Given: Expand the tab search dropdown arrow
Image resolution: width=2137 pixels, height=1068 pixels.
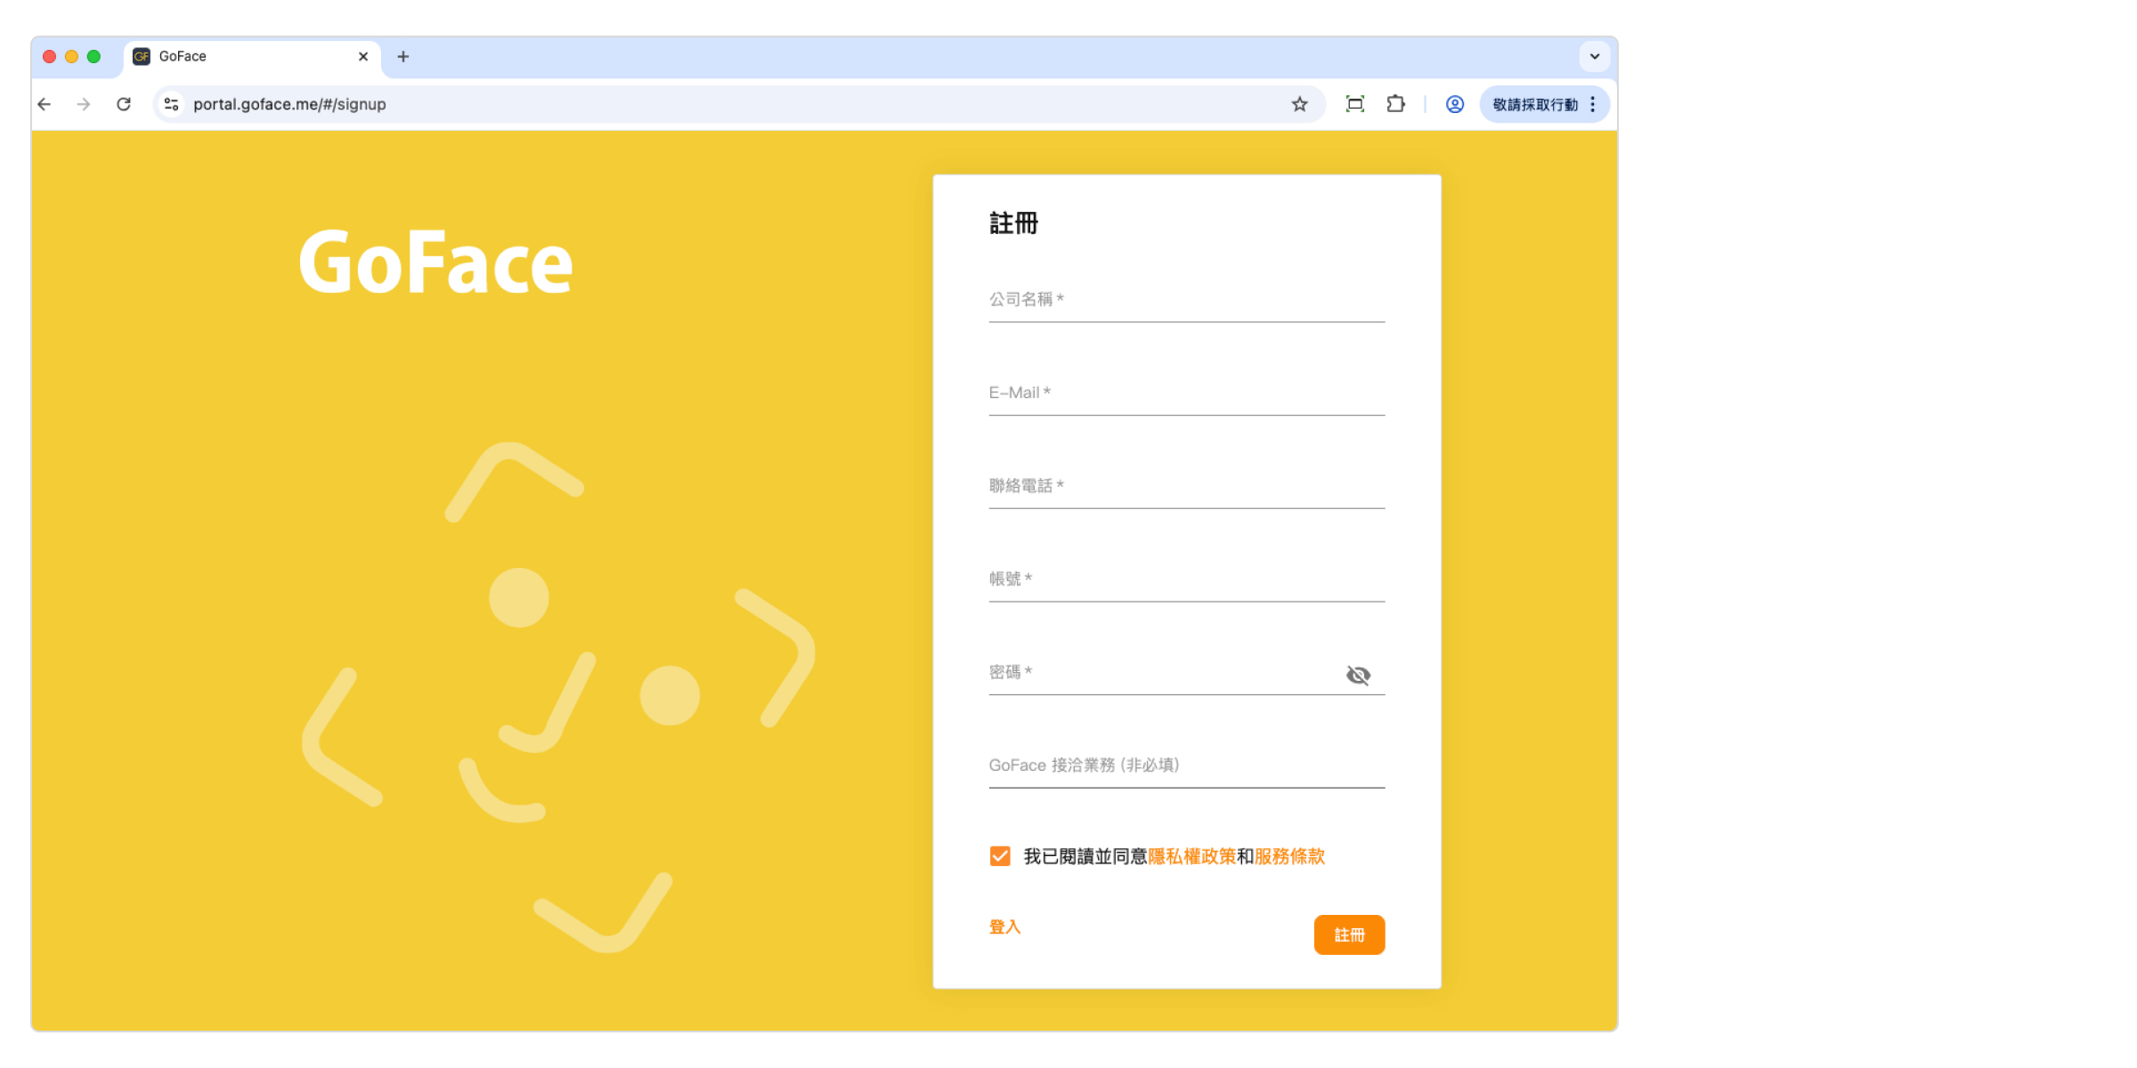Looking at the screenshot, I should point(1594,57).
